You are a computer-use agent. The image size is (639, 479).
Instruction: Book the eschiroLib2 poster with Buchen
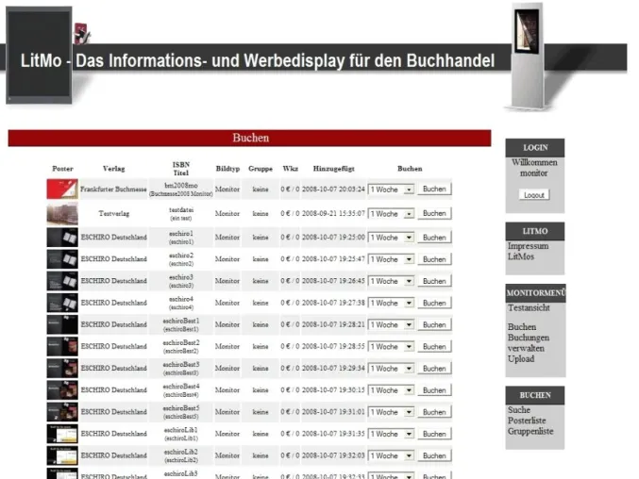point(434,455)
